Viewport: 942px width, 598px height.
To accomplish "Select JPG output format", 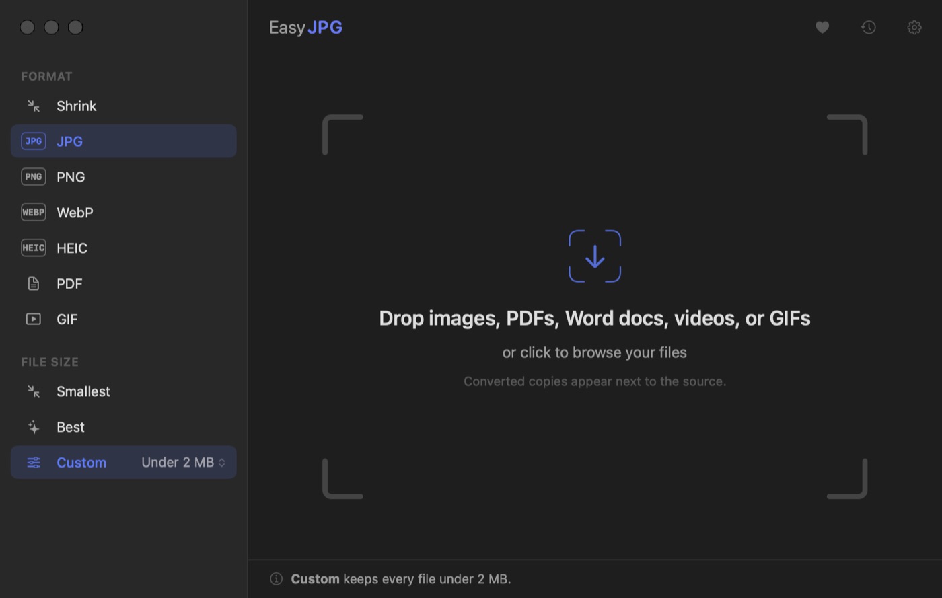I will click(123, 141).
